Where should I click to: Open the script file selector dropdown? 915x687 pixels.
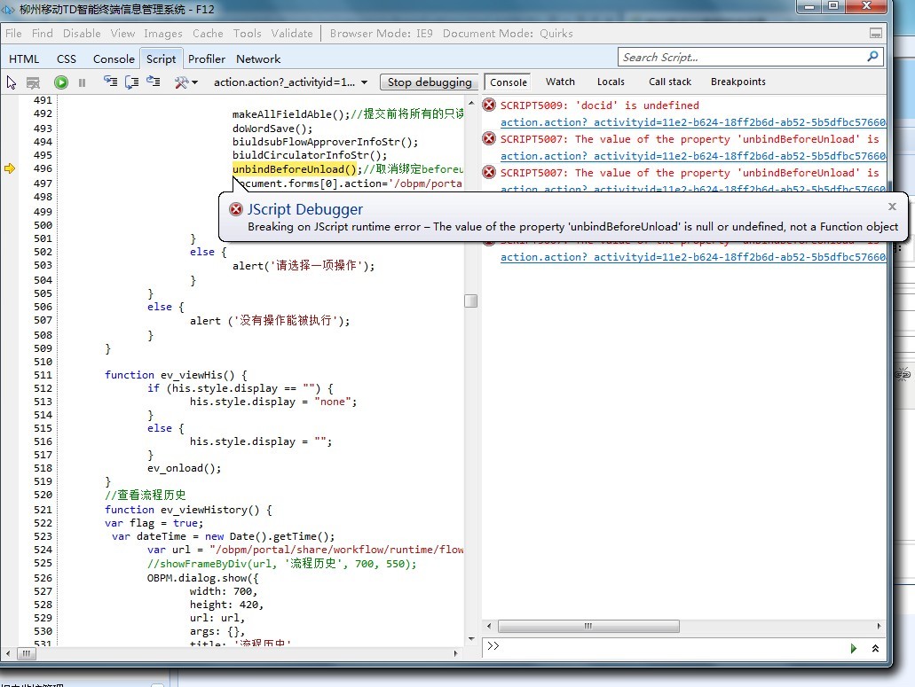click(x=290, y=82)
